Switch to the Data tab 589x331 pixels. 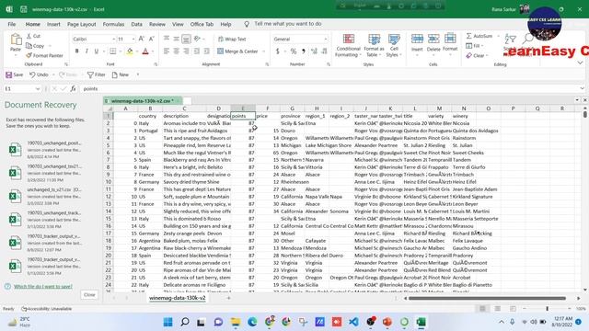point(137,24)
